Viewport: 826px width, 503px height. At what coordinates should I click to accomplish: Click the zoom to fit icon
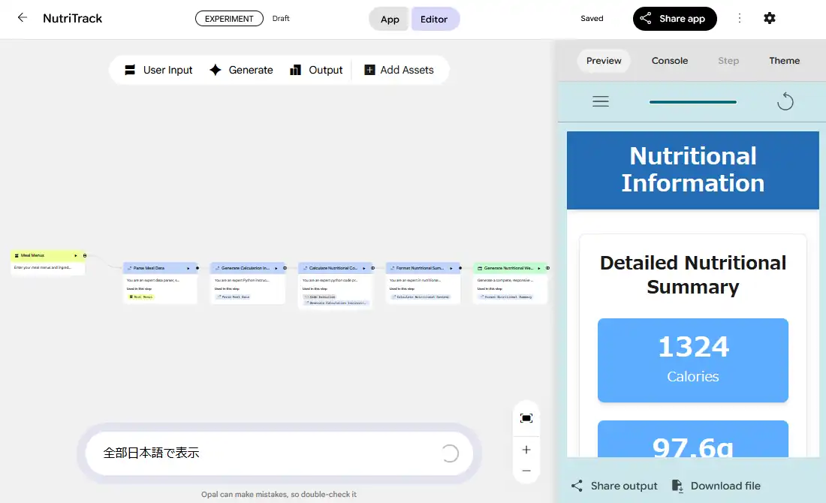pyautogui.click(x=526, y=418)
